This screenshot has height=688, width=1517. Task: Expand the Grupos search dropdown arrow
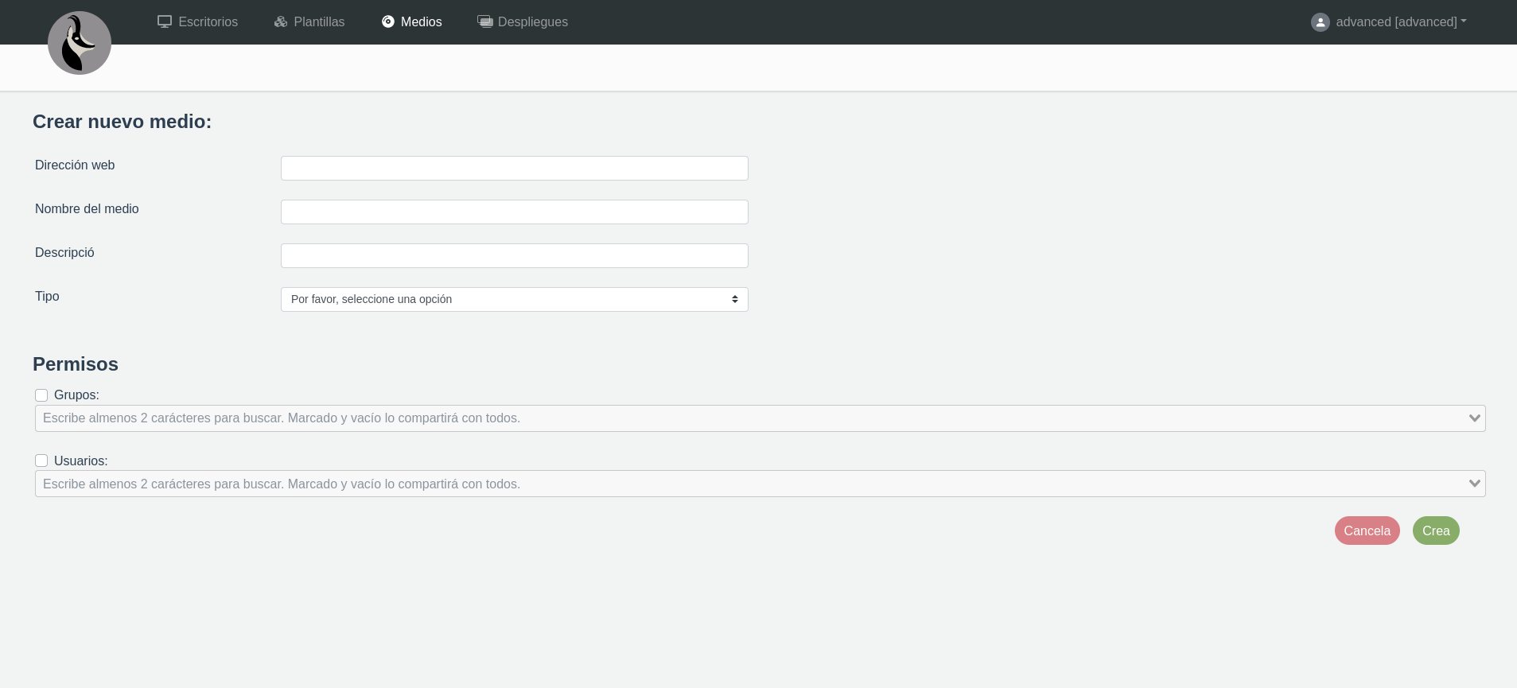pyautogui.click(x=1474, y=418)
